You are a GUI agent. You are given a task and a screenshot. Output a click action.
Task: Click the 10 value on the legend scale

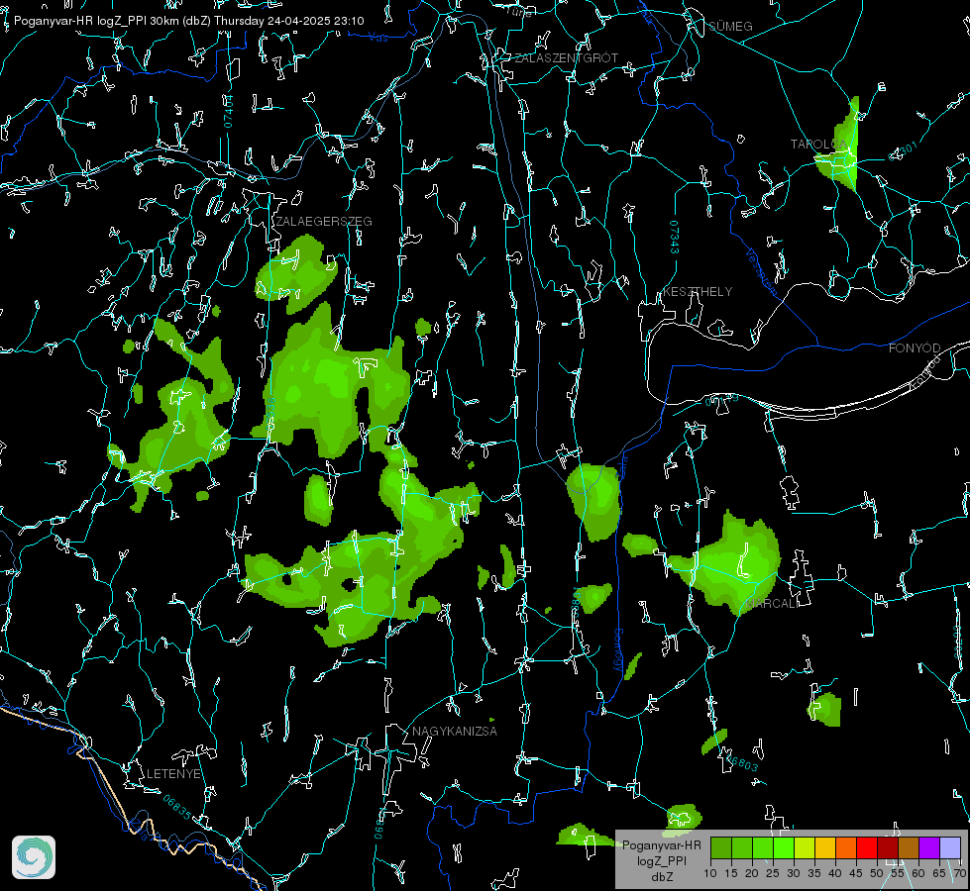pos(710,873)
